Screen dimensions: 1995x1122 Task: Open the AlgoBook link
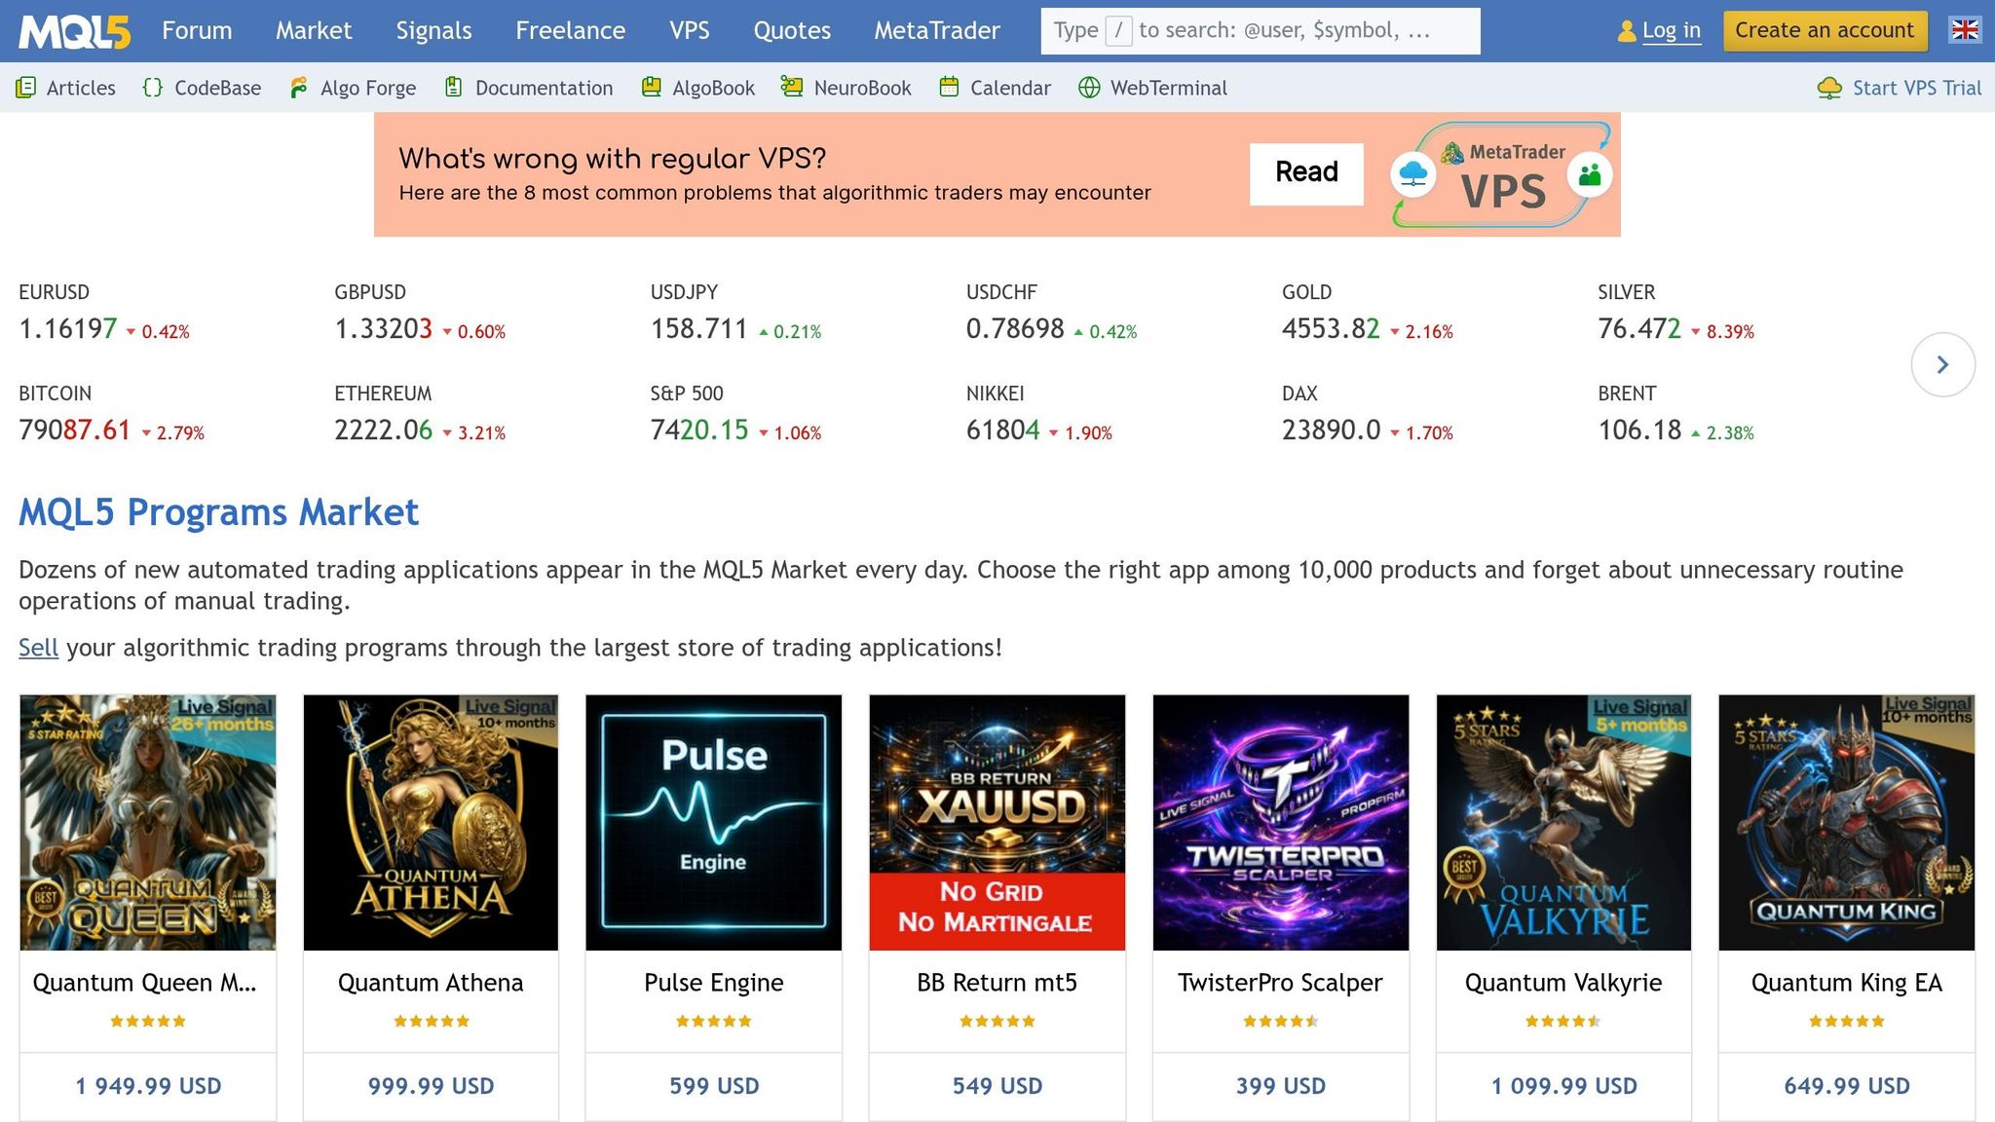[x=714, y=88]
